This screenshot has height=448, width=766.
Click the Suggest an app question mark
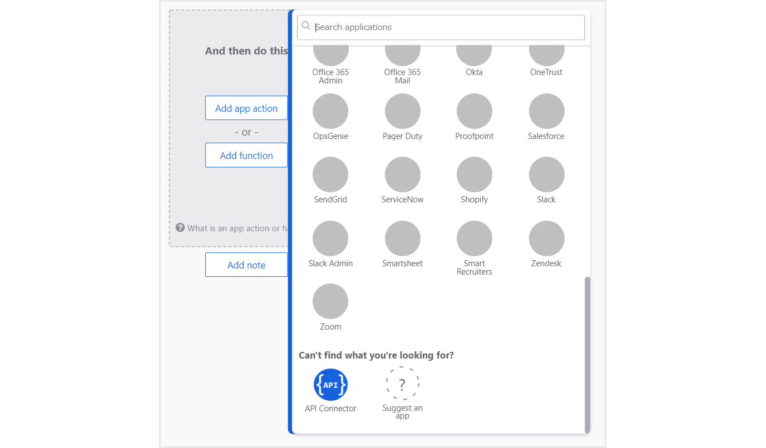(402, 384)
